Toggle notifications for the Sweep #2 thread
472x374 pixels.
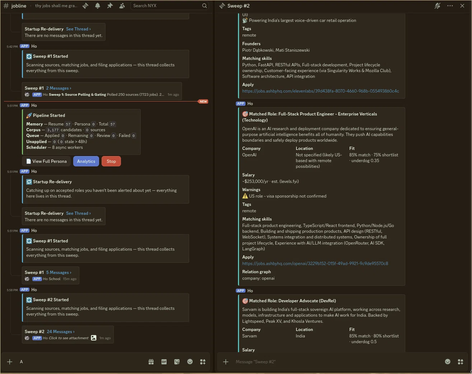pos(437,6)
